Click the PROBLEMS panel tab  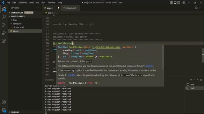(49, 80)
